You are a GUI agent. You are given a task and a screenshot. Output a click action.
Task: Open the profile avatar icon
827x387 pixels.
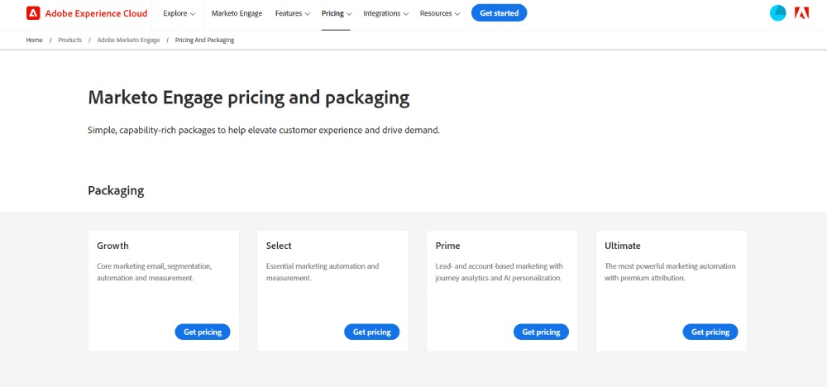pos(778,13)
